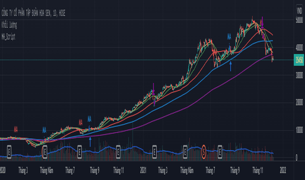Click the blue up arrow near Tháng 9 2021
This screenshot has width=305, height=180.
[x=230, y=66]
